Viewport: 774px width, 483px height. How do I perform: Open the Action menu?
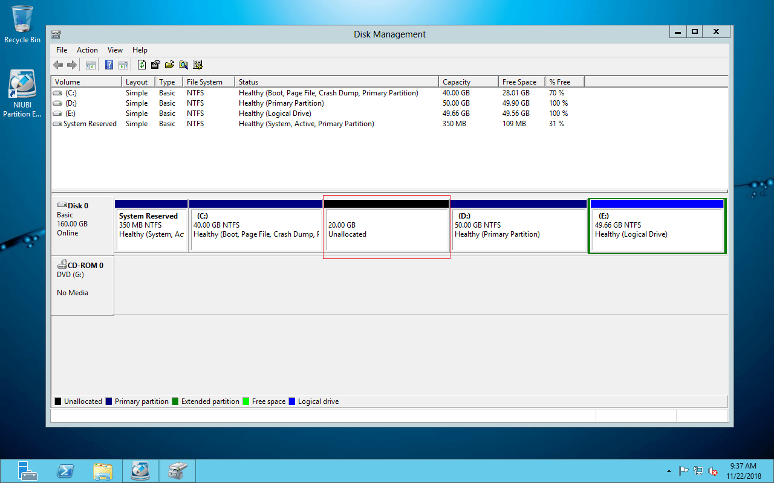(87, 50)
